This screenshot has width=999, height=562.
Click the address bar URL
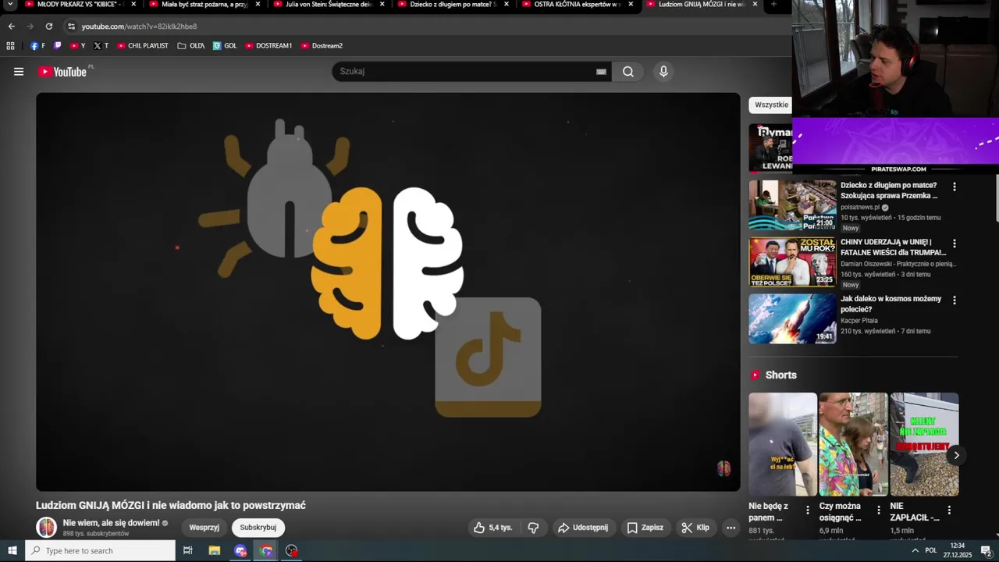pos(139,27)
